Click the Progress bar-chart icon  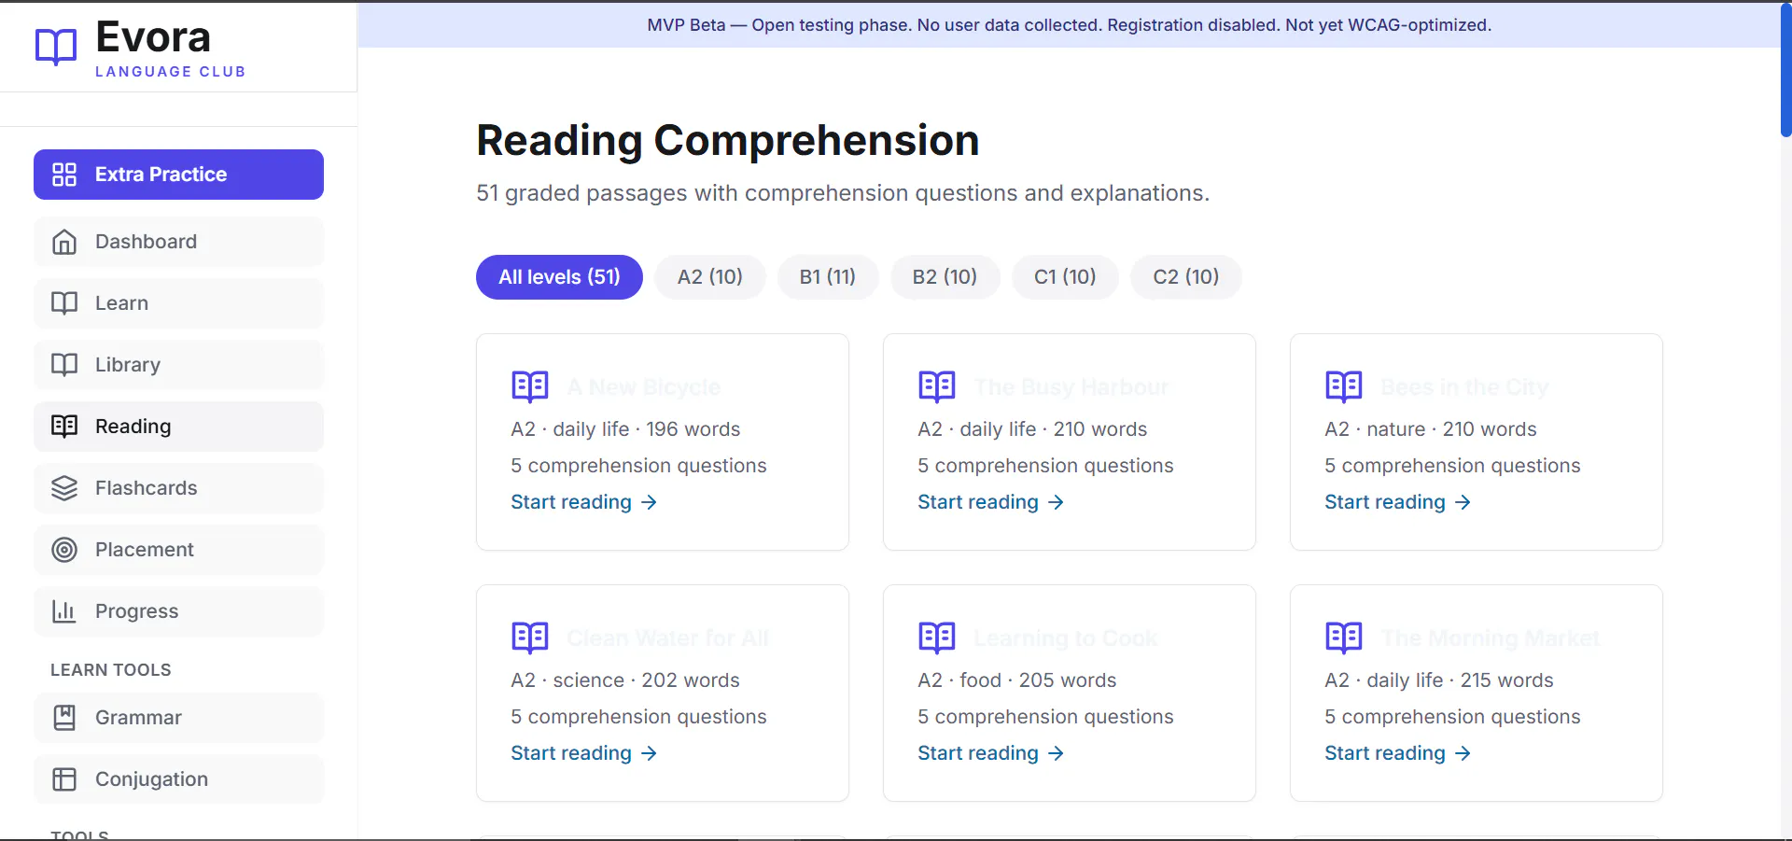point(64,611)
